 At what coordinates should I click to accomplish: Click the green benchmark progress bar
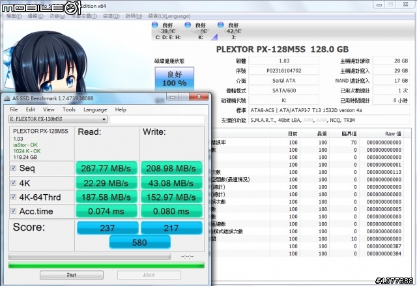[x=106, y=265]
